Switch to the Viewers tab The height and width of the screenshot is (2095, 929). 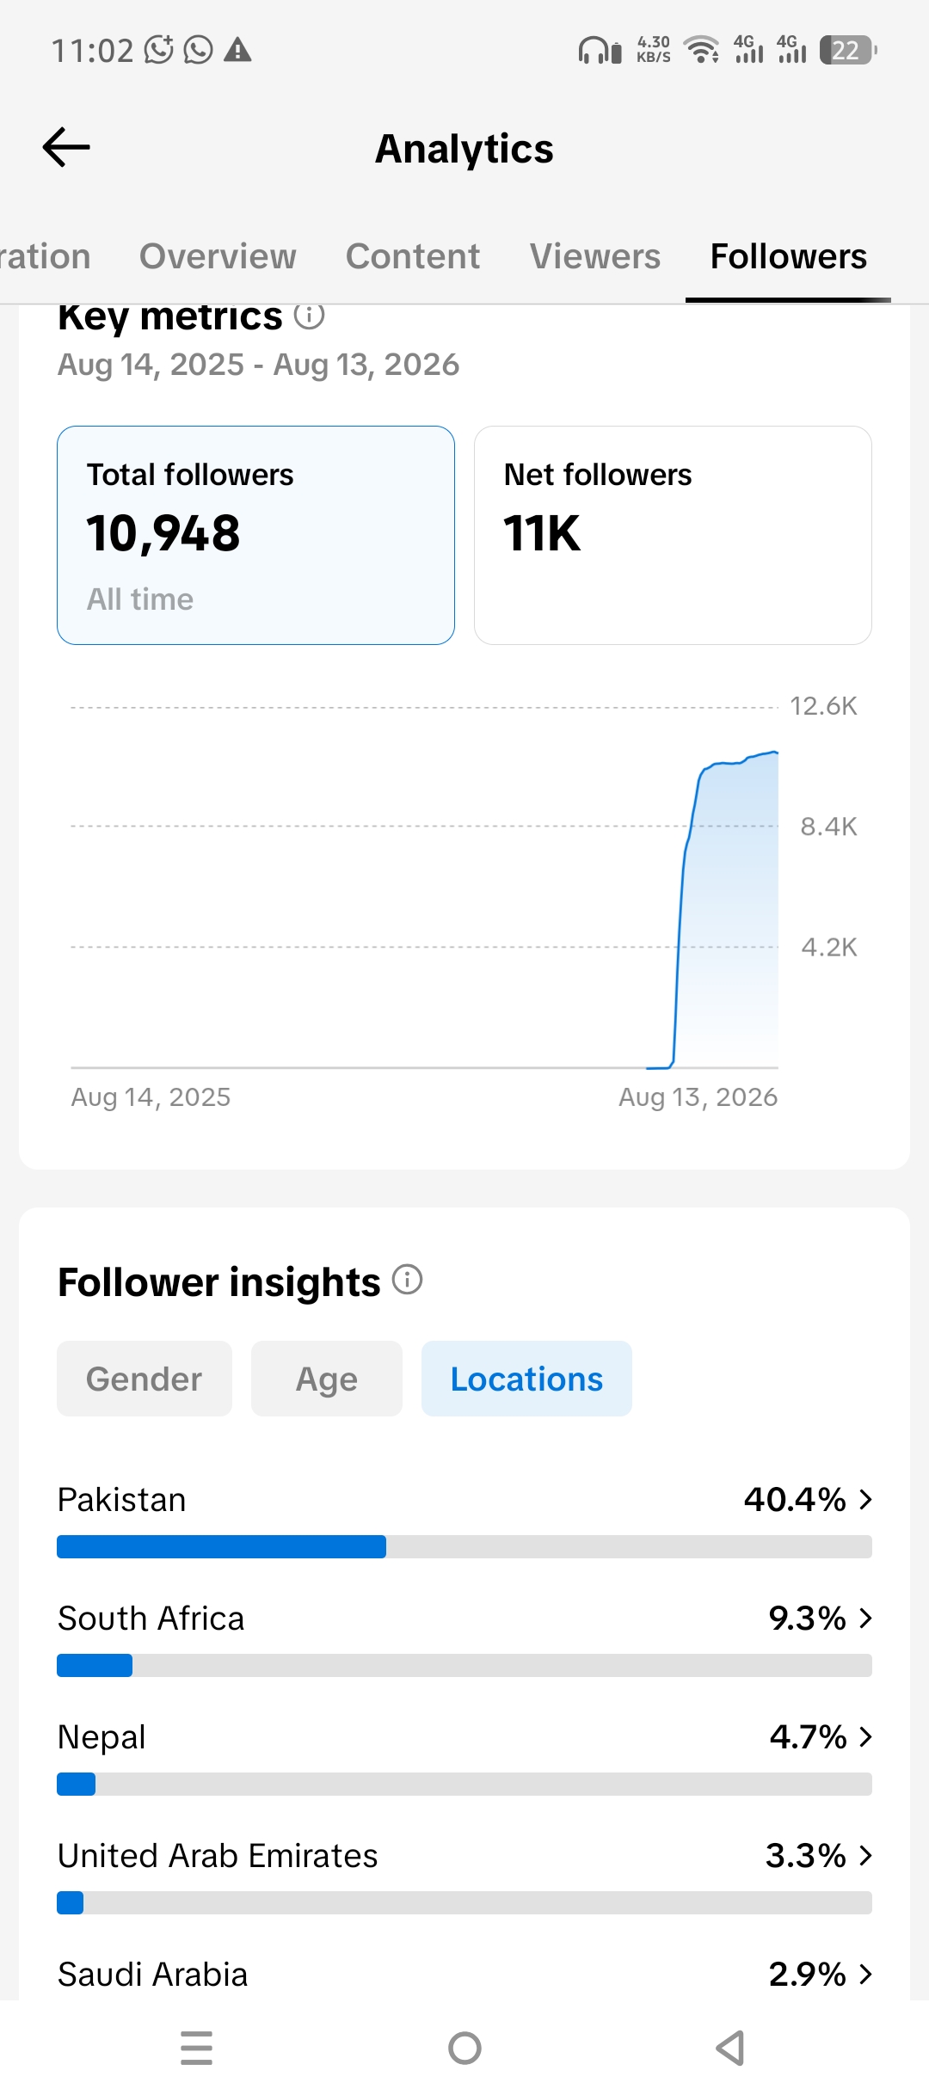pos(595,256)
